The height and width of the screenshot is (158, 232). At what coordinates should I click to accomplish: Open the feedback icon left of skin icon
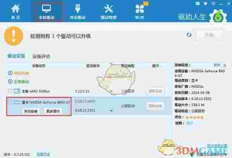198,4
